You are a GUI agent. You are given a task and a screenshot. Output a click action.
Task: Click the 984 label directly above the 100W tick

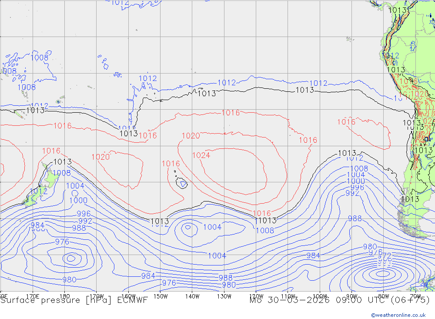(x=313, y=255)
